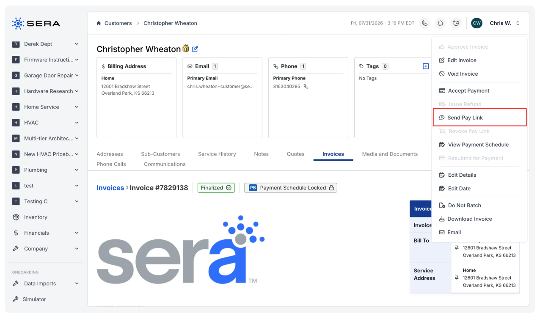Expand Hardware Research chevron
537x315 pixels.
click(77, 91)
